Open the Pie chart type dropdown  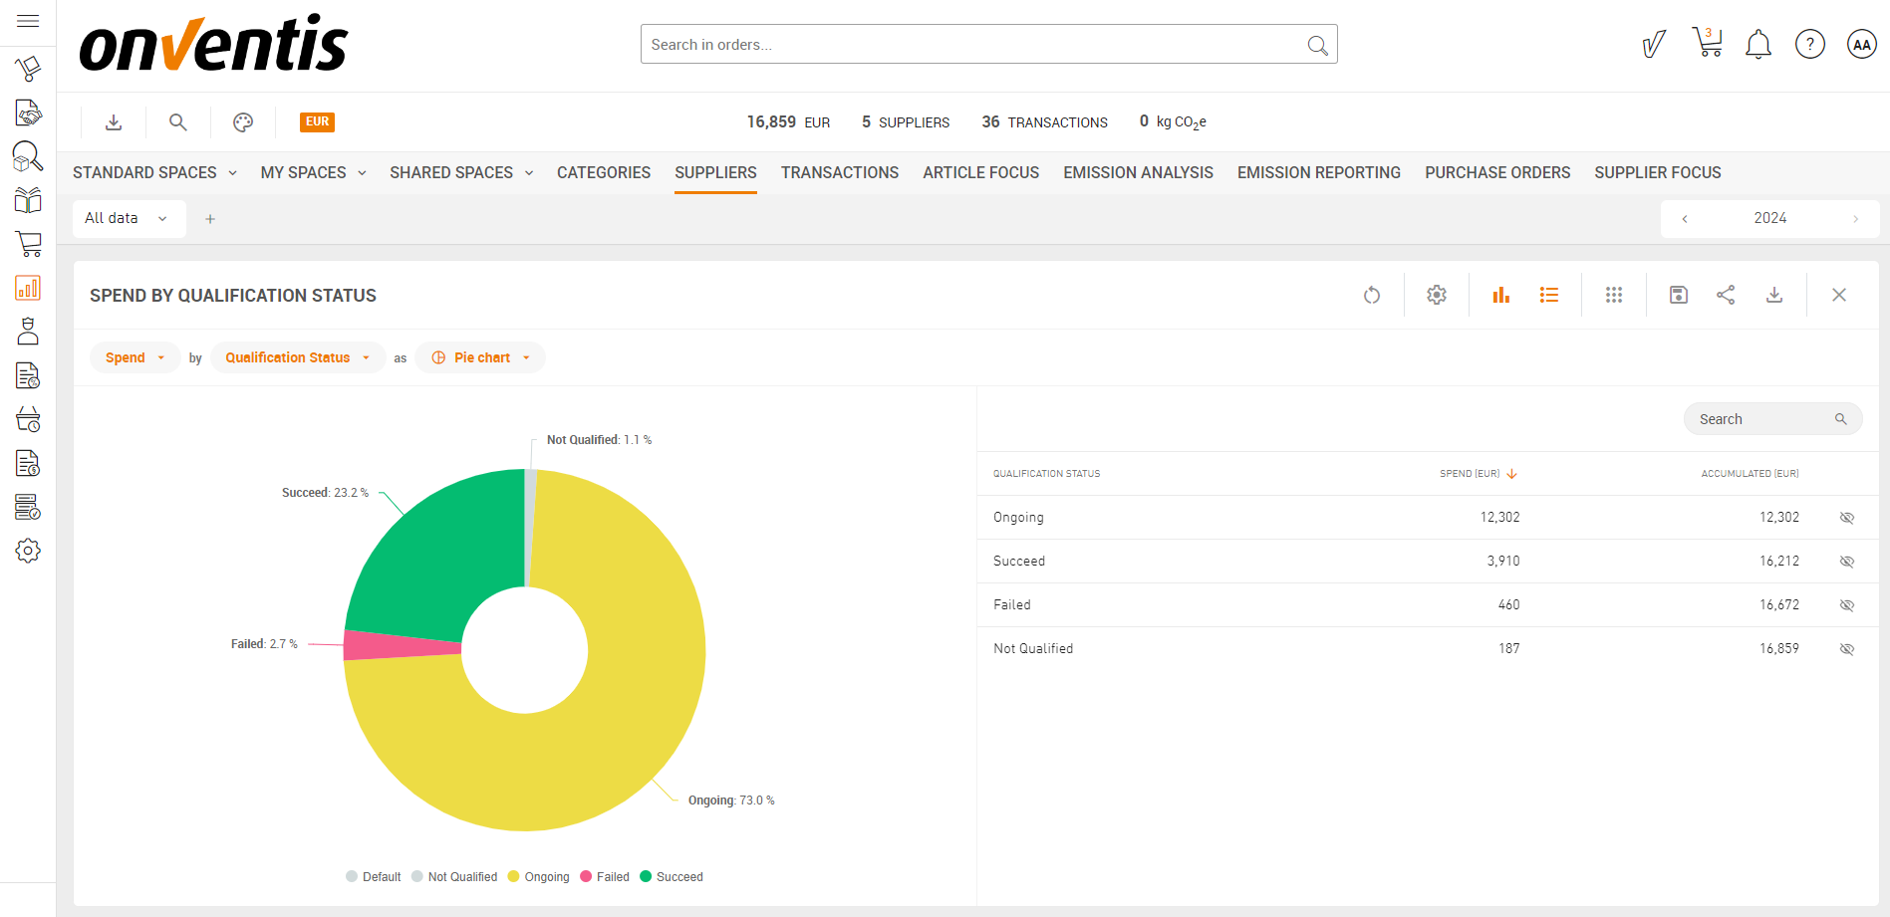point(480,357)
